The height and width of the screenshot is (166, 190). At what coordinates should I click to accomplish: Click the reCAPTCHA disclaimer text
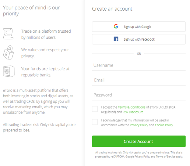tap(139, 154)
